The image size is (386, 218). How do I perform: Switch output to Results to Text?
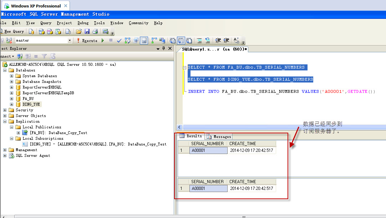pos(173,41)
